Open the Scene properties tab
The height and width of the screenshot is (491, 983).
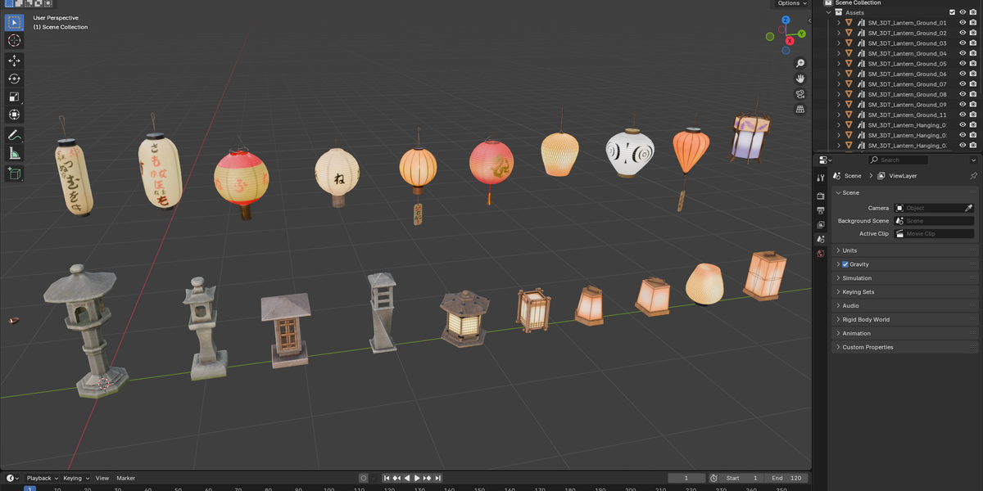click(821, 239)
